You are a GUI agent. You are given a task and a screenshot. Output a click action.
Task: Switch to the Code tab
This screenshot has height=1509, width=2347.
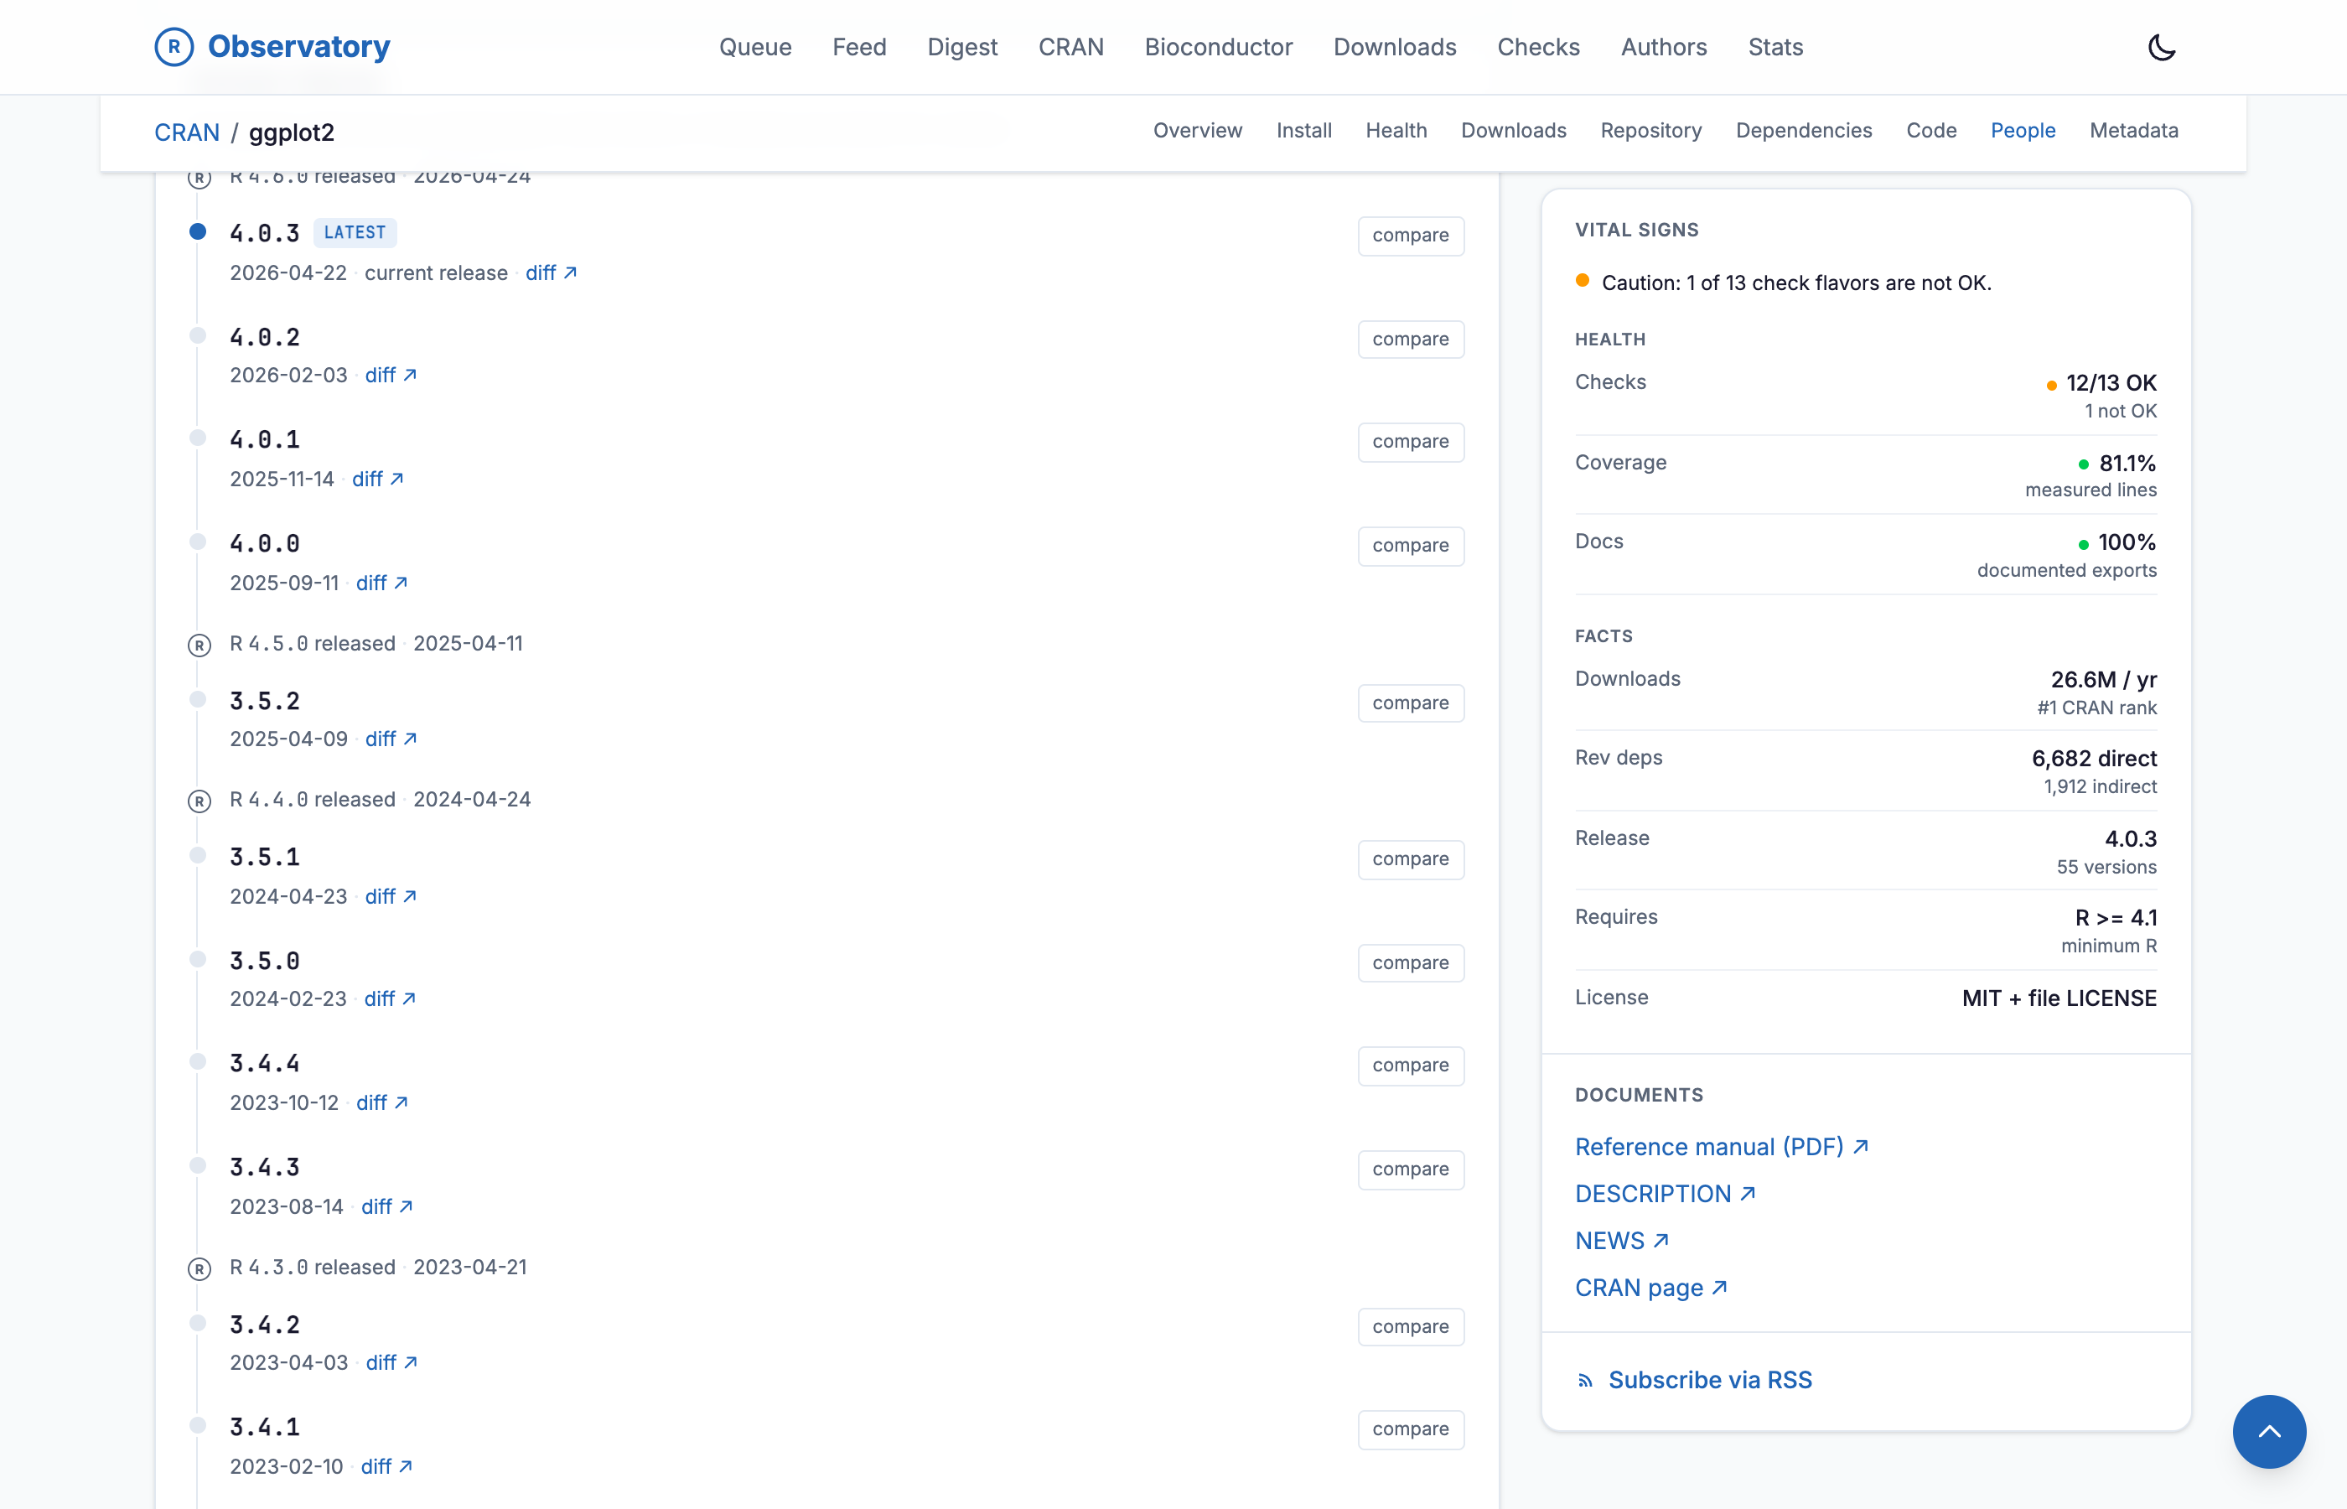[x=1930, y=130]
